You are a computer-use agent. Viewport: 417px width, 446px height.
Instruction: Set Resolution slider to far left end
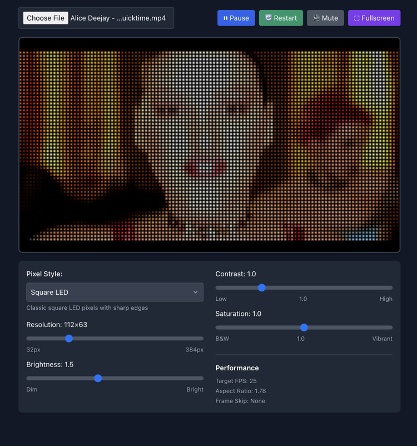(28, 338)
